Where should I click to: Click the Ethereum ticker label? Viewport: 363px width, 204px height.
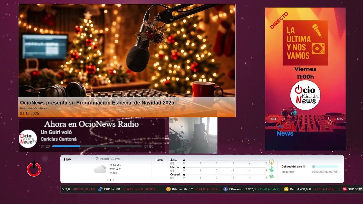tap(236, 189)
